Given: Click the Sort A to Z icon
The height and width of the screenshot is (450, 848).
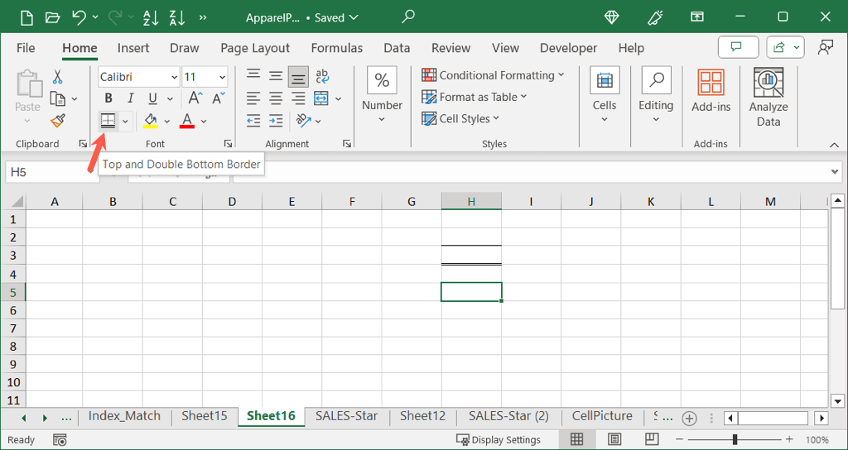Looking at the screenshot, I should point(151,17).
